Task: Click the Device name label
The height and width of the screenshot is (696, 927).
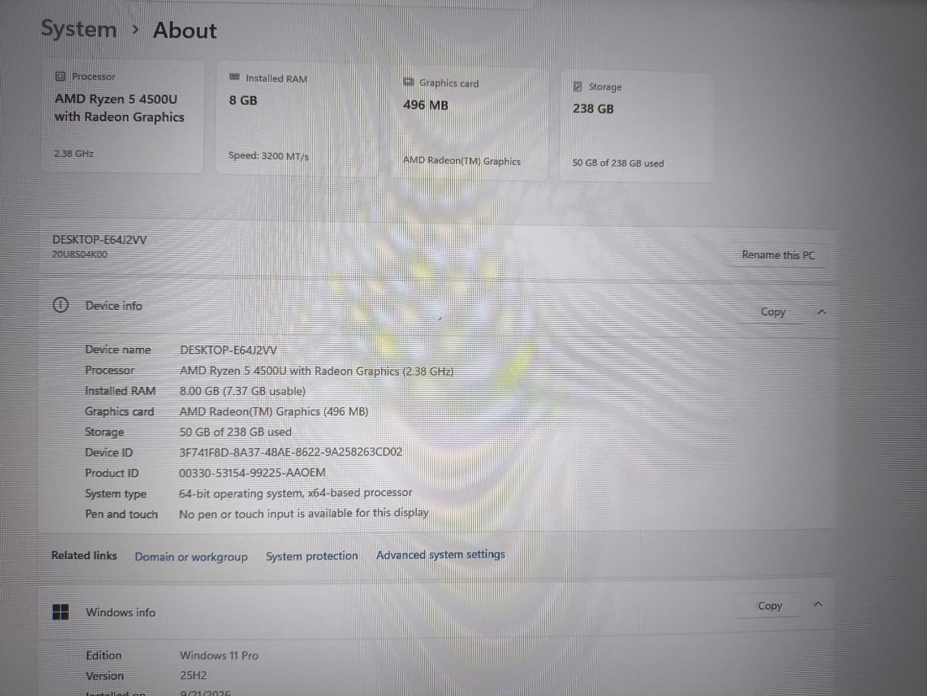Action: point(118,349)
